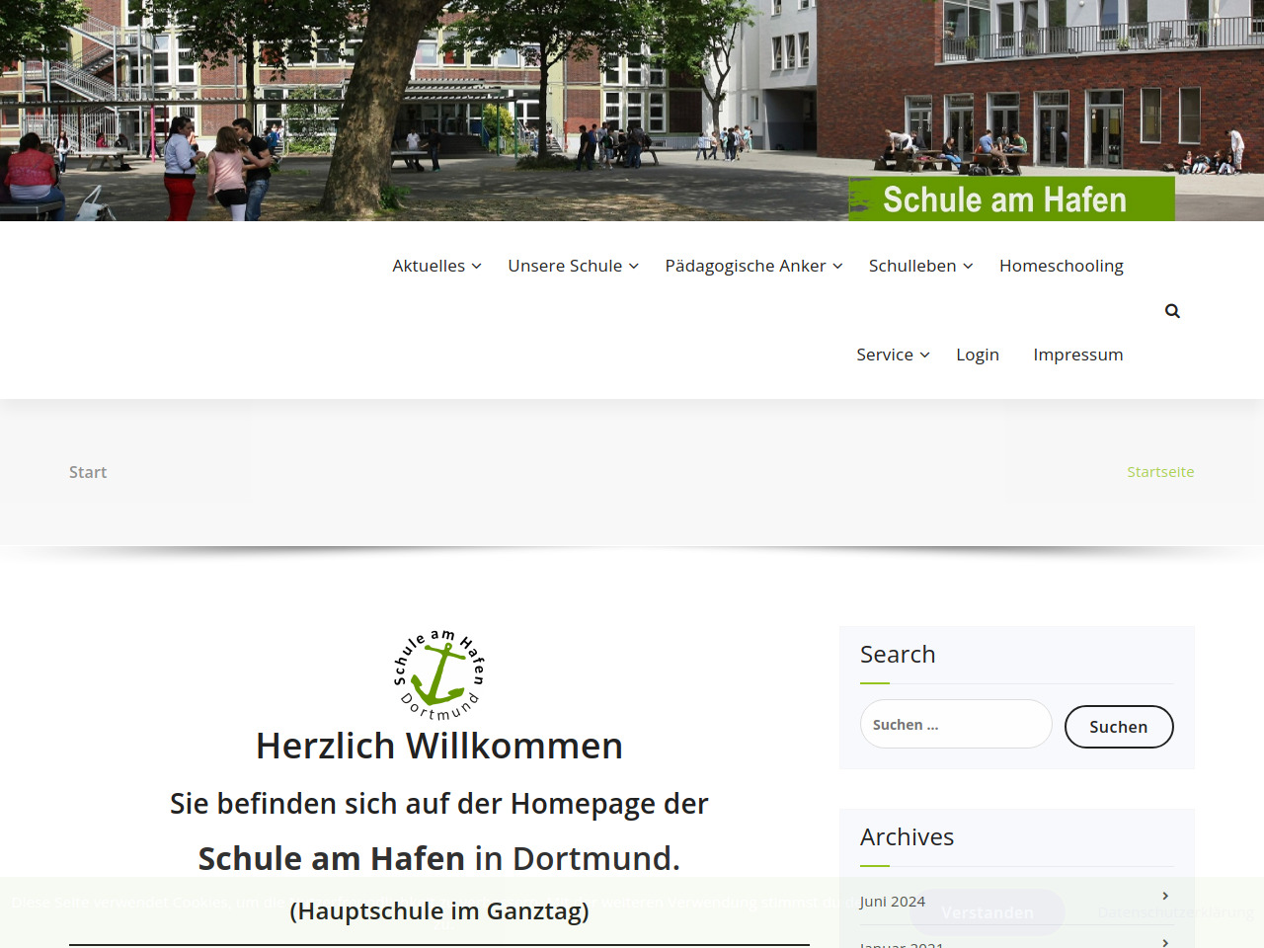Open the Impressum menu item
Viewport: 1264px width, 948px height.
[x=1077, y=355]
